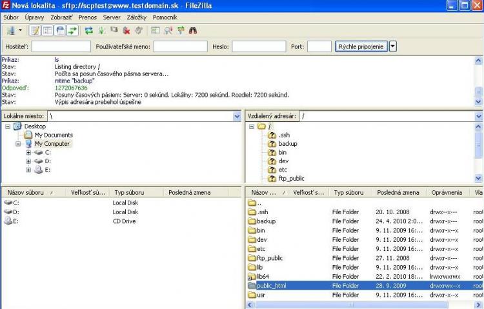Open the Site Manager dropdown arrow
484x309 pixels.
pos(21,30)
